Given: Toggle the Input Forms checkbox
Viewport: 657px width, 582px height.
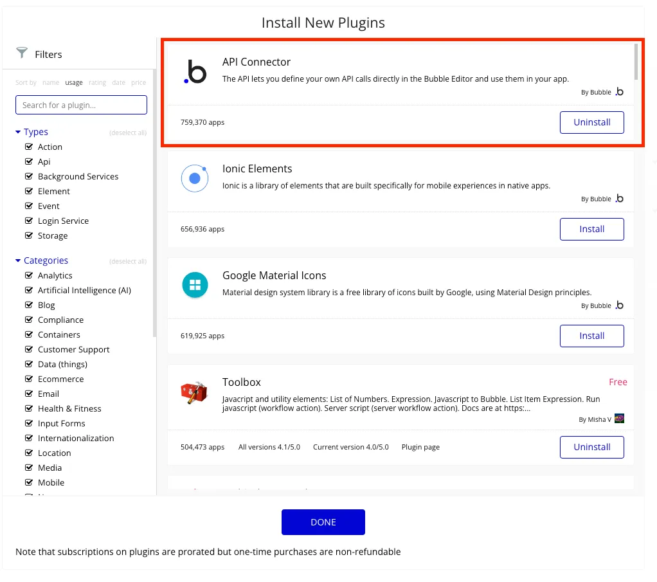Looking at the screenshot, I should pyautogui.click(x=29, y=424).
